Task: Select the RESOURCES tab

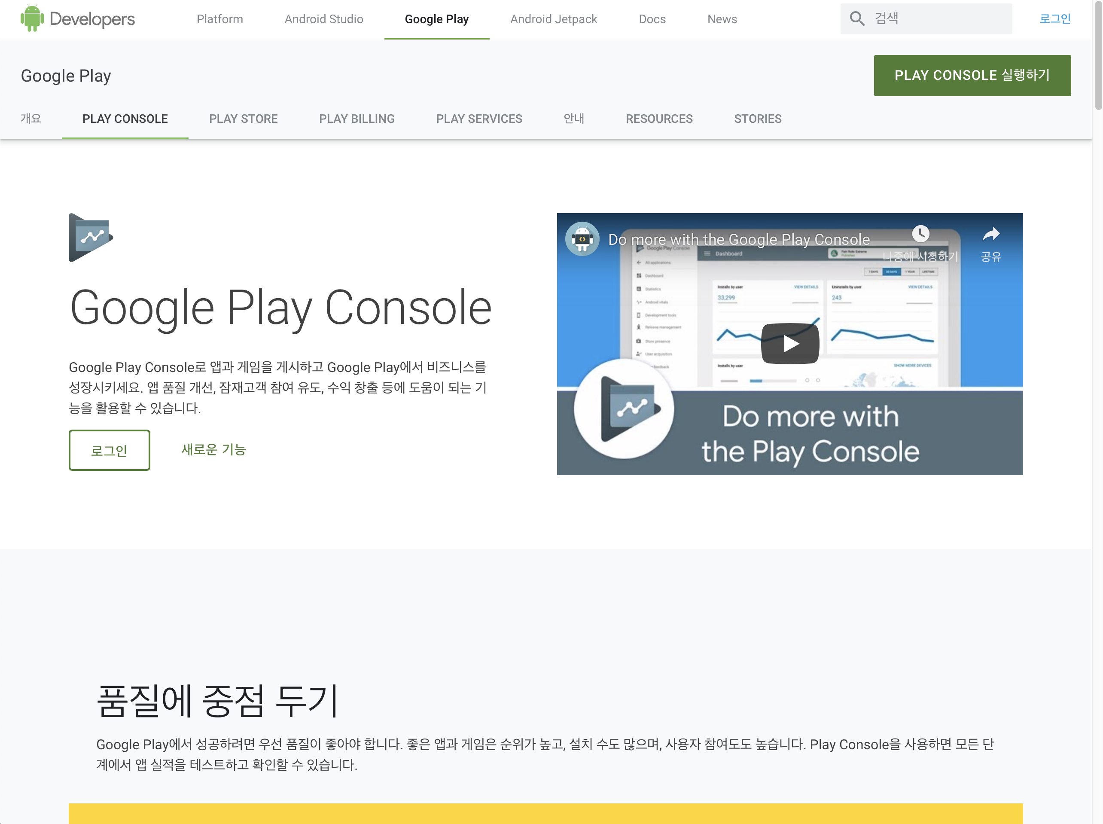Action: (659, 119)
